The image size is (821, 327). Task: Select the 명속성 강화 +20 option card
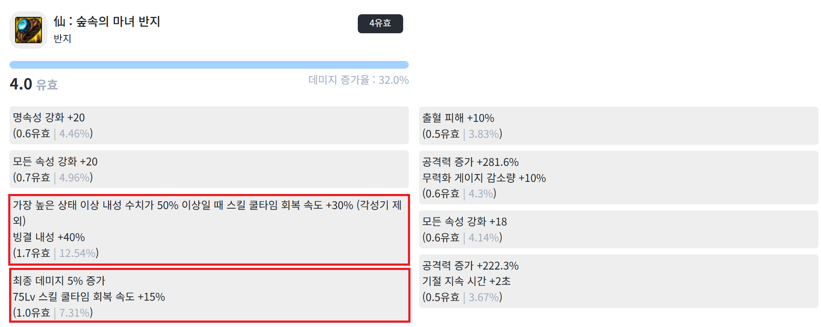click(209, 125)
